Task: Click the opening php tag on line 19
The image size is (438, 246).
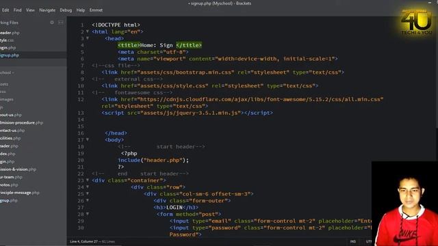Action: coord(129,153)
